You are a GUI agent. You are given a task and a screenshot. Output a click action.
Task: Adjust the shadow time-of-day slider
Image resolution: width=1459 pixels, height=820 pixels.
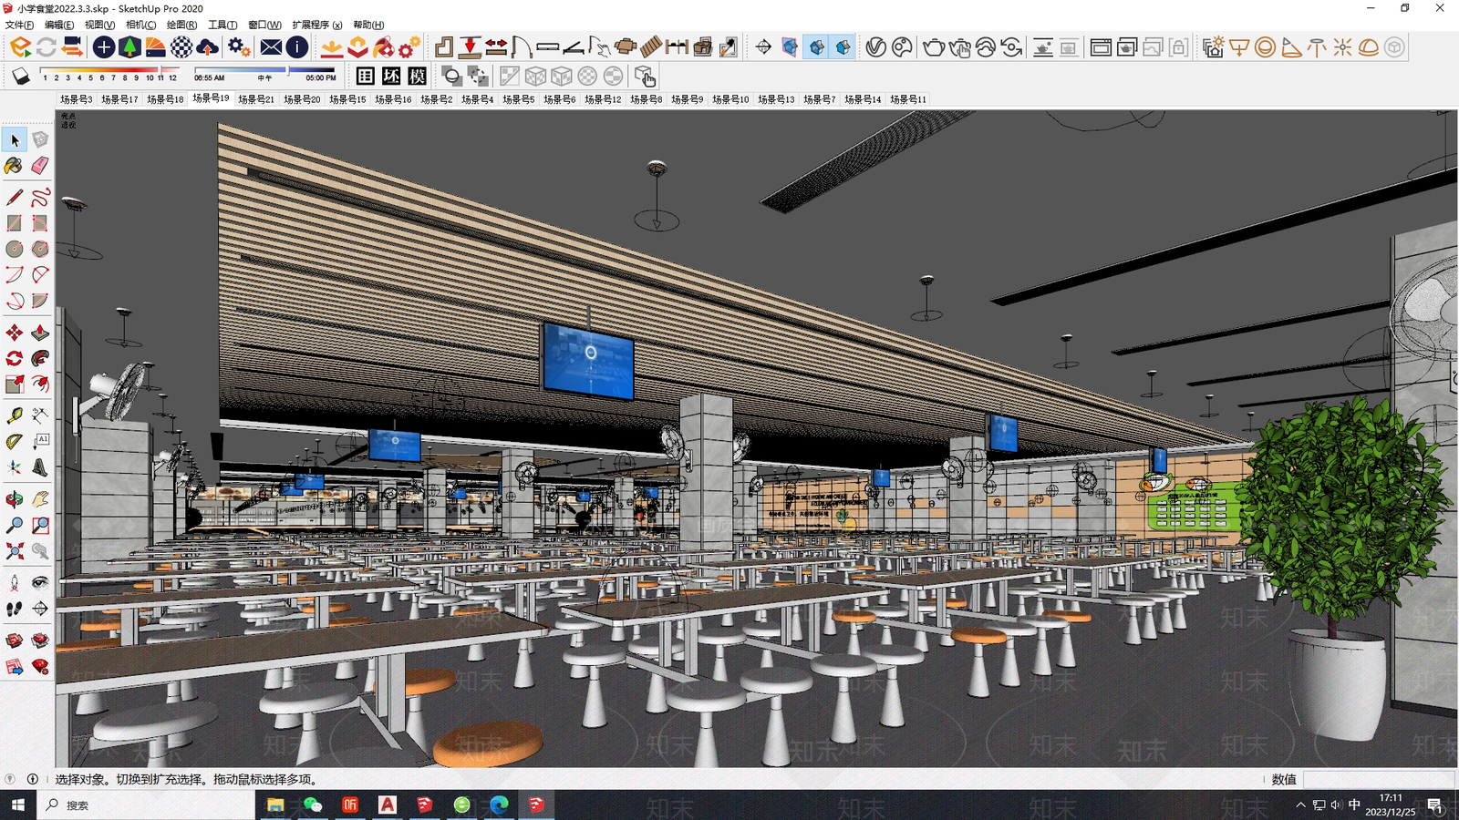(264, 70)
